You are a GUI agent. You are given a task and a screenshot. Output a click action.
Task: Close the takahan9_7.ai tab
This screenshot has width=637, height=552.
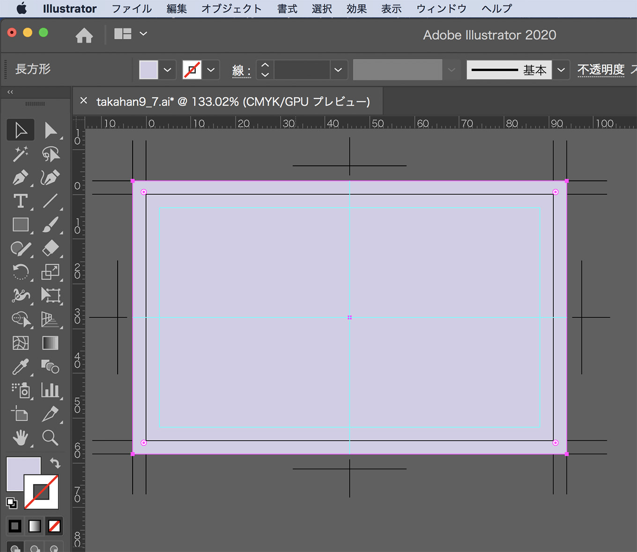[84, 100]
